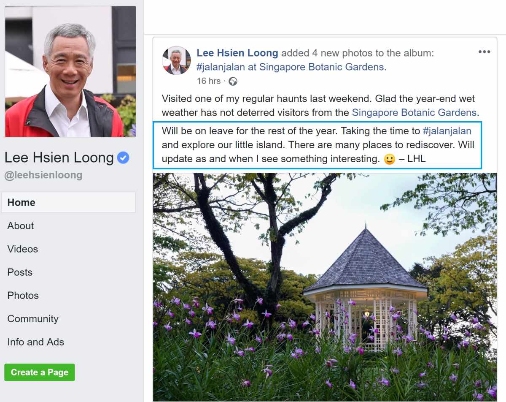
Task: Select the Home sidebar item
Action: point(68,202)
